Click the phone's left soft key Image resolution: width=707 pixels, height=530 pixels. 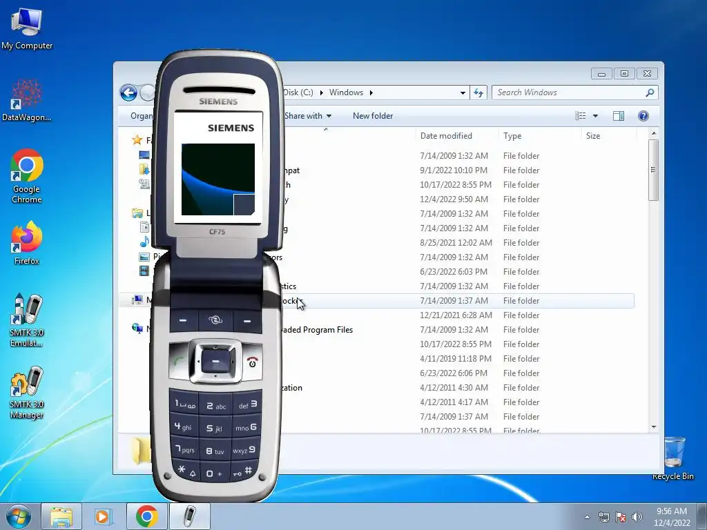(183, 320)
